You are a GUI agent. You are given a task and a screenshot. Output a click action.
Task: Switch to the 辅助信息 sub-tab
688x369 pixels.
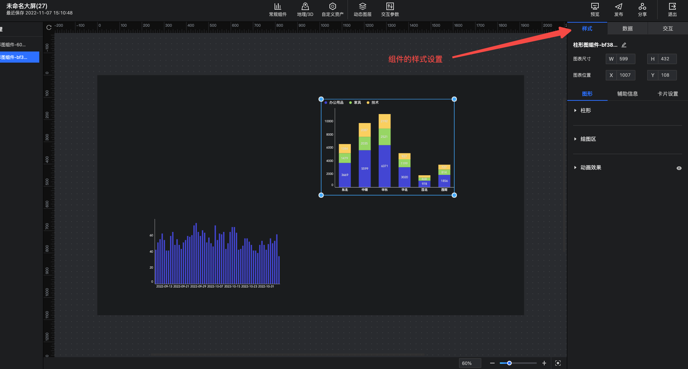[x=627, y=94]
